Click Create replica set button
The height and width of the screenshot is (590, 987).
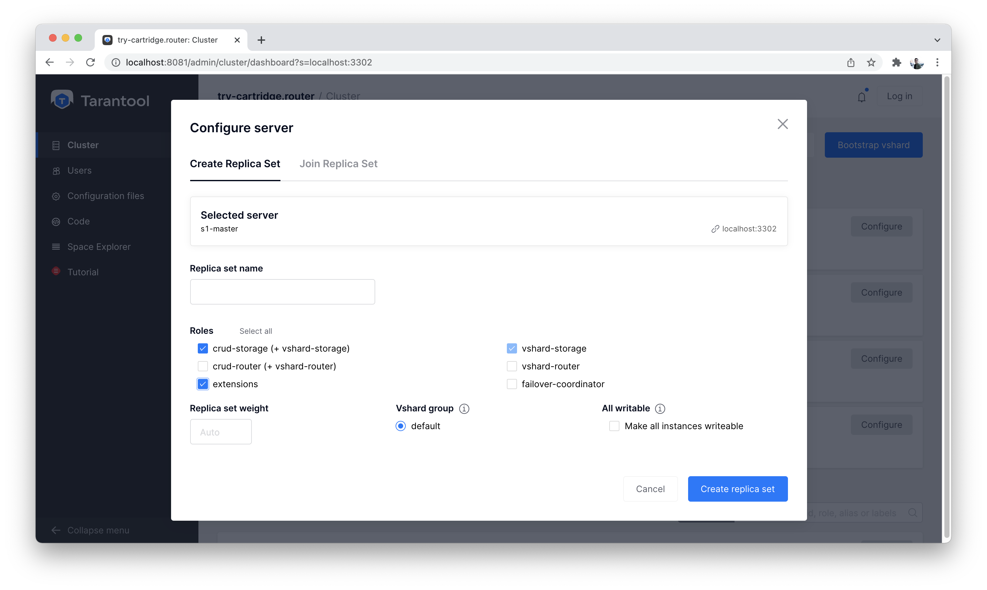(x=738, y=489)
